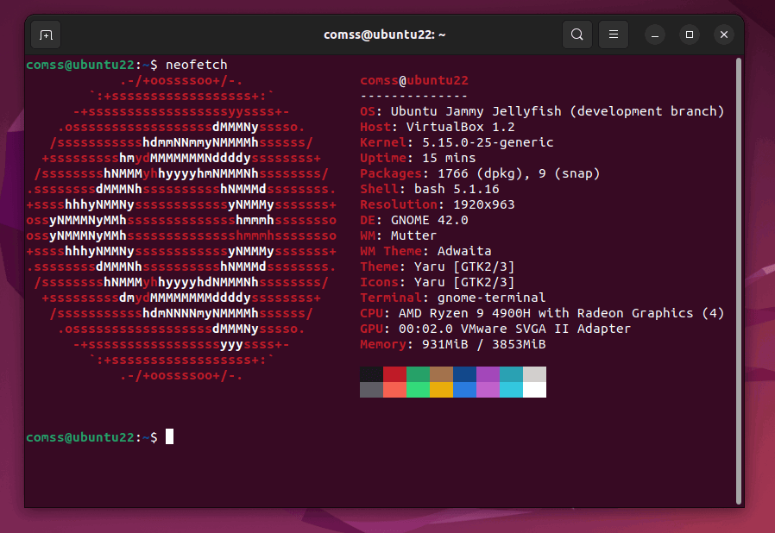
Task: Click the bottom comss@ubuntu22 prompt text
Action: coord(92,437)
